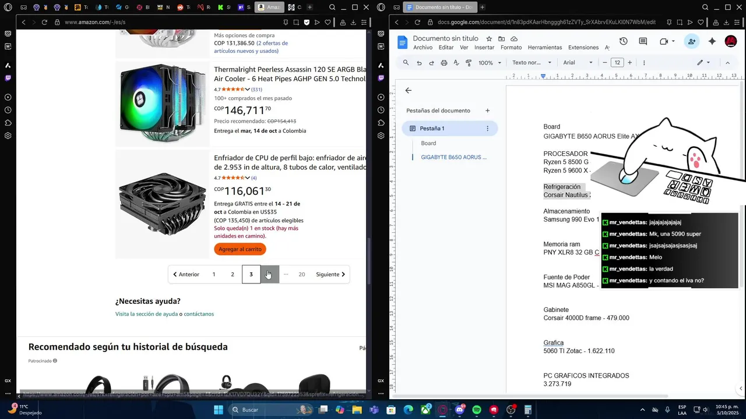This screenshot has width=746, height=419.
Task: Select the Pestaña 1 document tab
Action: click(x=449, y=129)
